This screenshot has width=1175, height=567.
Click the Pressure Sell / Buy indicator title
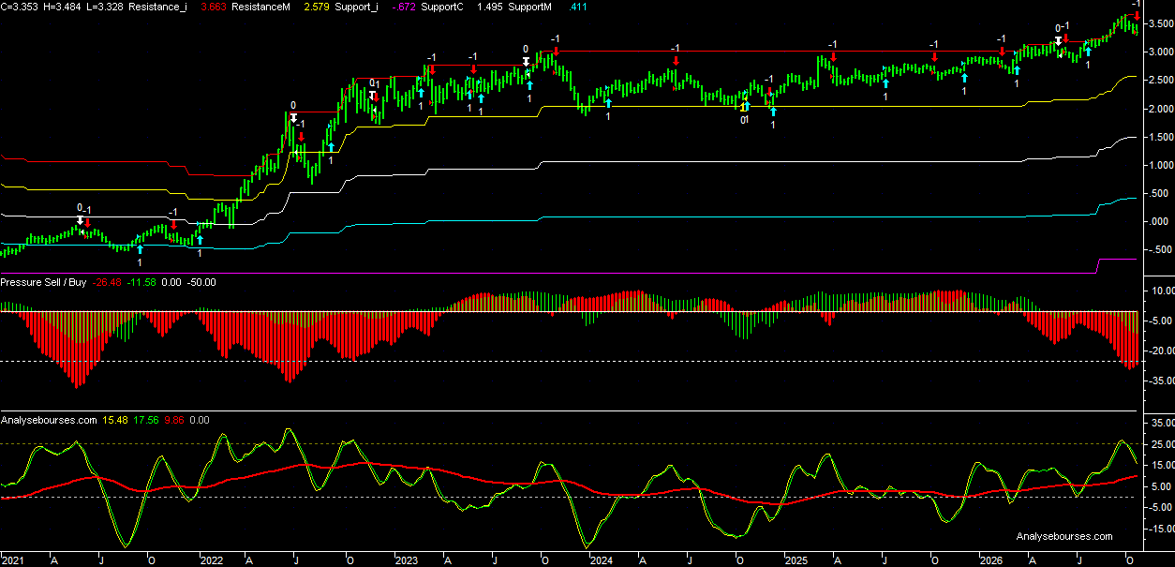point(44,281)
